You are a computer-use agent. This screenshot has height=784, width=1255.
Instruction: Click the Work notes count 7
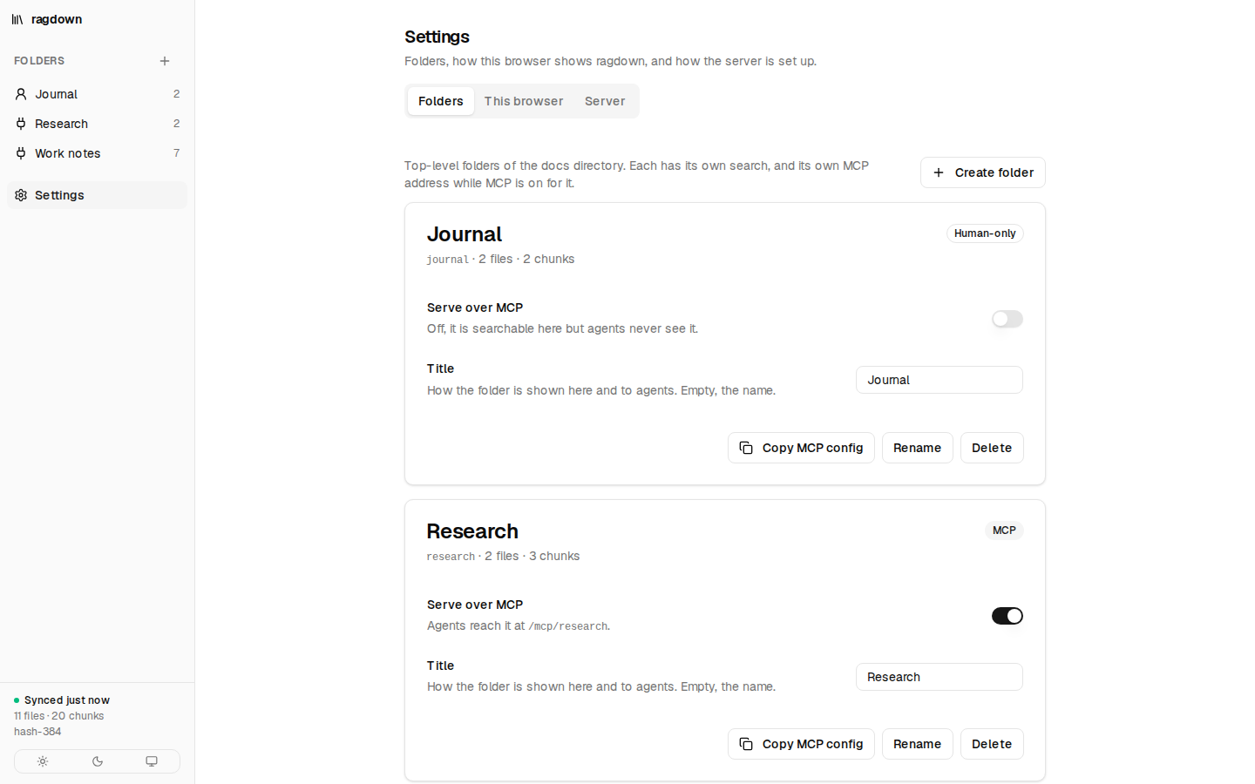(177, 153)
